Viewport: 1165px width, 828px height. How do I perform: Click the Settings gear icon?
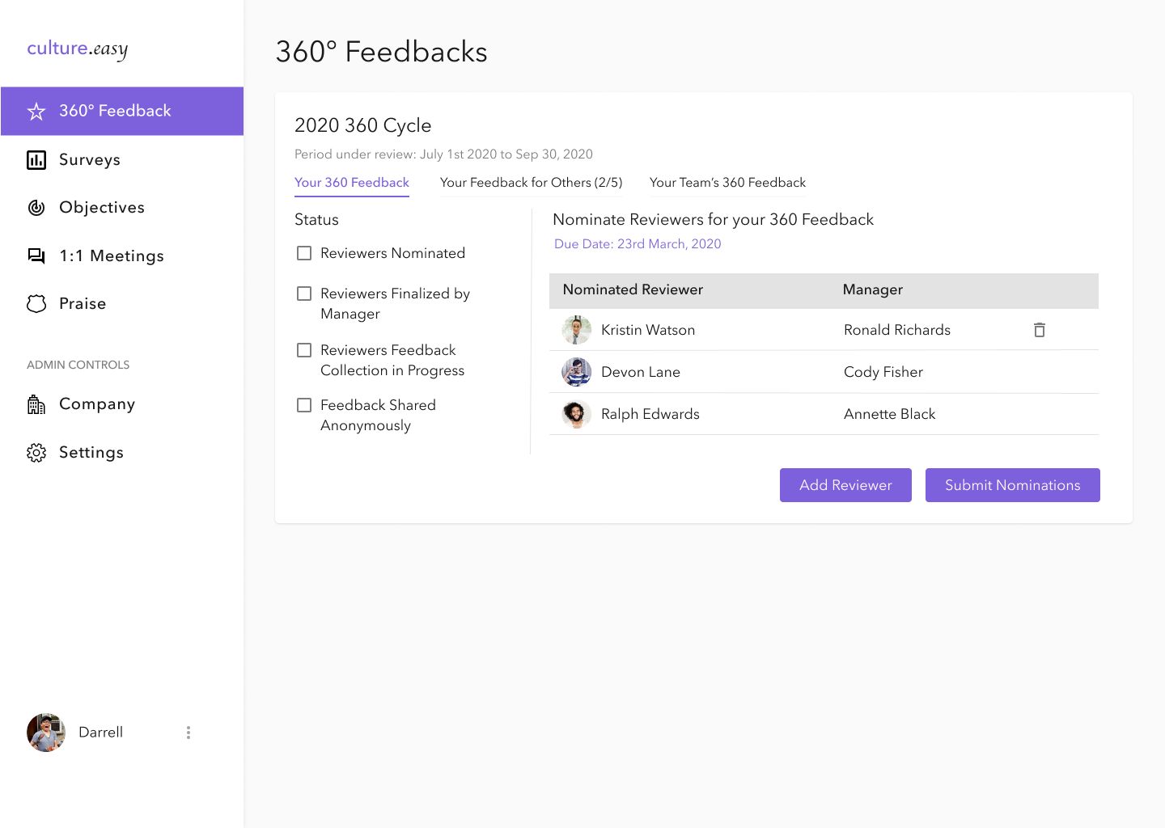36,453
